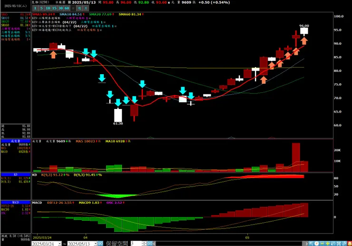Click the SMA10 84.51 label on chart
352x246 pixels.
72,14
